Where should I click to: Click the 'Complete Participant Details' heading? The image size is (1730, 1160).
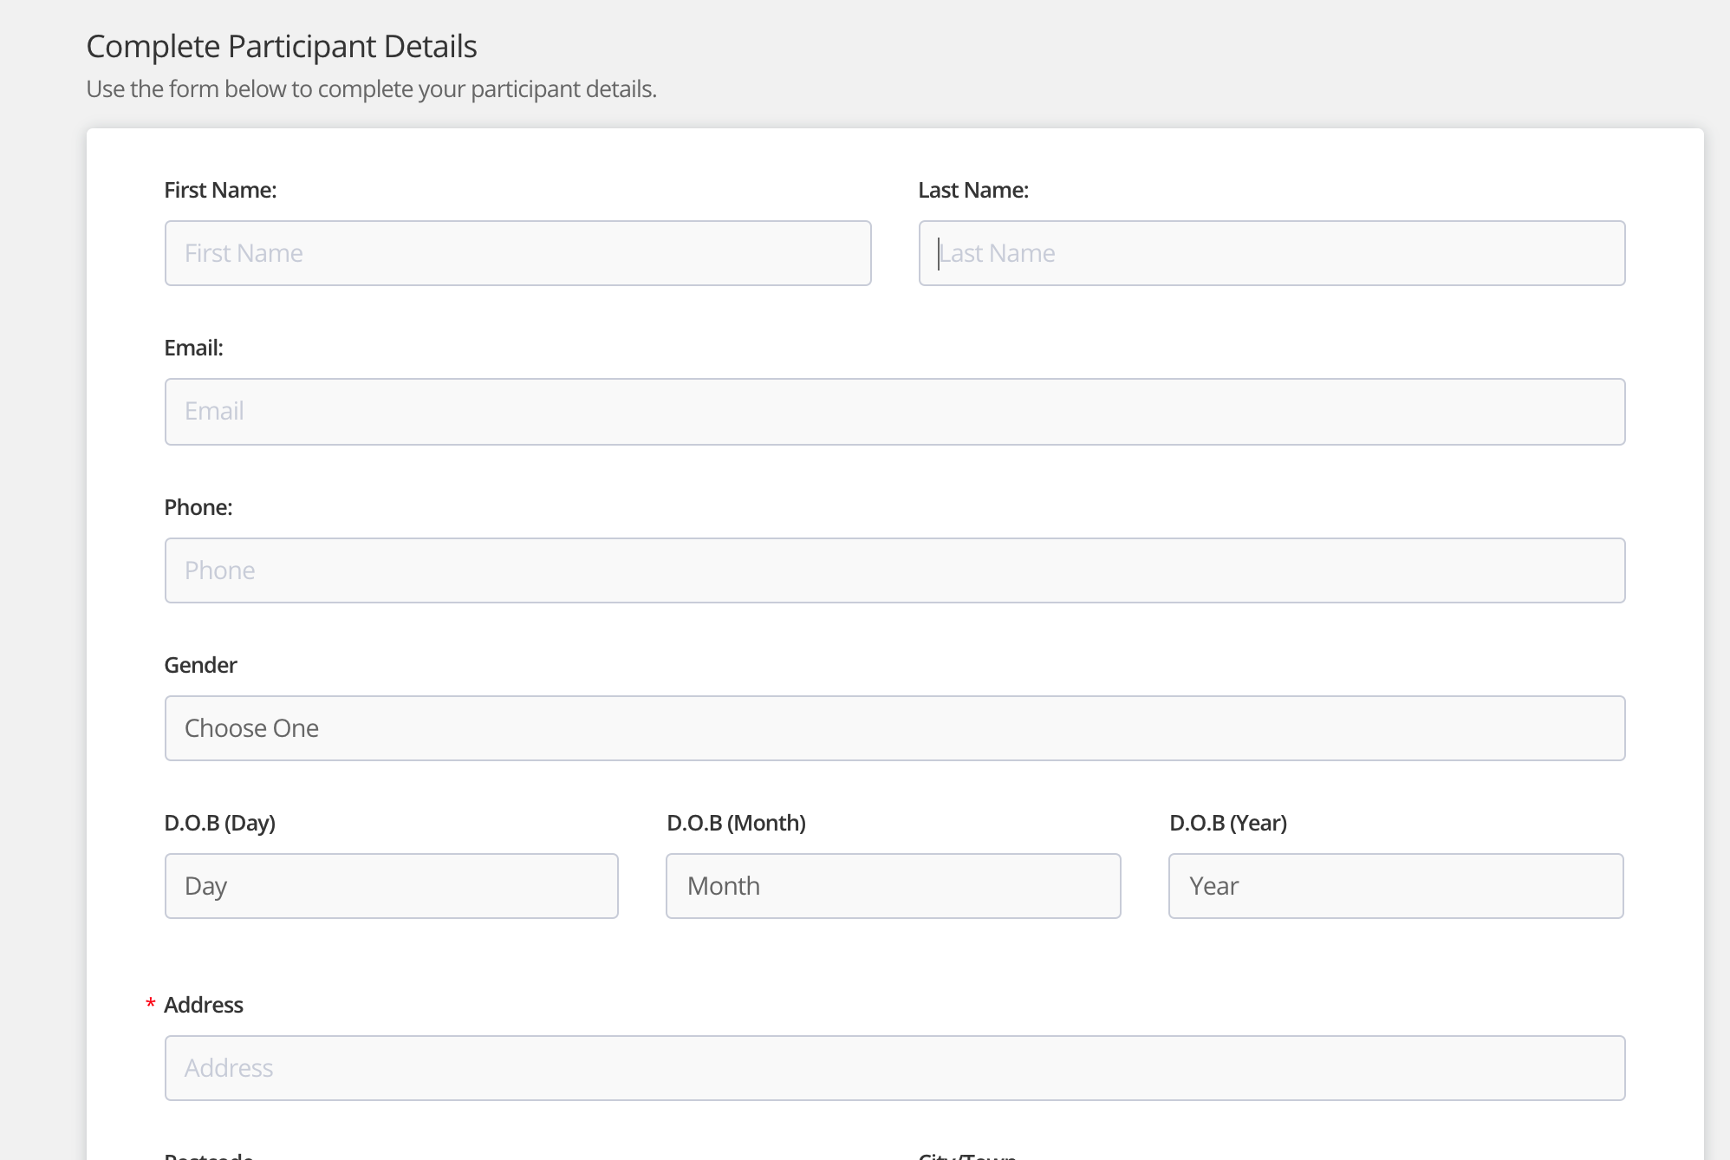click(x=282, y=47)
